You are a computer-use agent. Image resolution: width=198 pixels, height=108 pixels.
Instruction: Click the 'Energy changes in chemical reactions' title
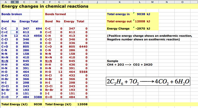(45, 6)
